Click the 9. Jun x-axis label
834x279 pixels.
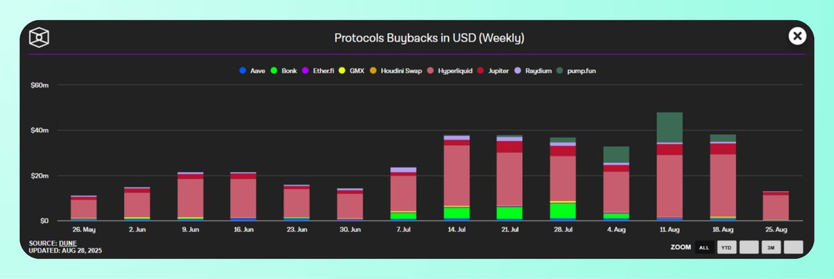click(x=190, y=230)
